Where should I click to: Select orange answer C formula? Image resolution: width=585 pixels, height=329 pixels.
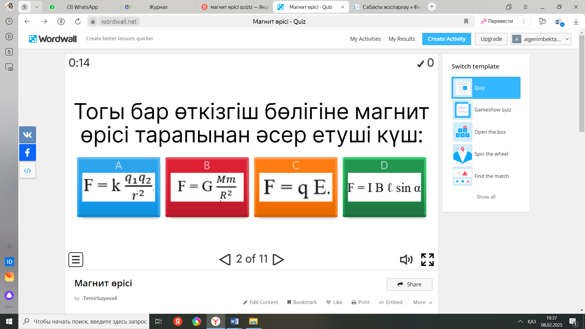tap(296, 187)
